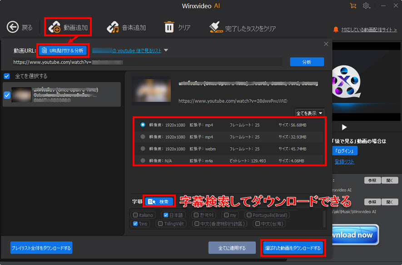Select the m4a audio format radio
The height and width of the screenshot is (265, 402).
point(143,160)
